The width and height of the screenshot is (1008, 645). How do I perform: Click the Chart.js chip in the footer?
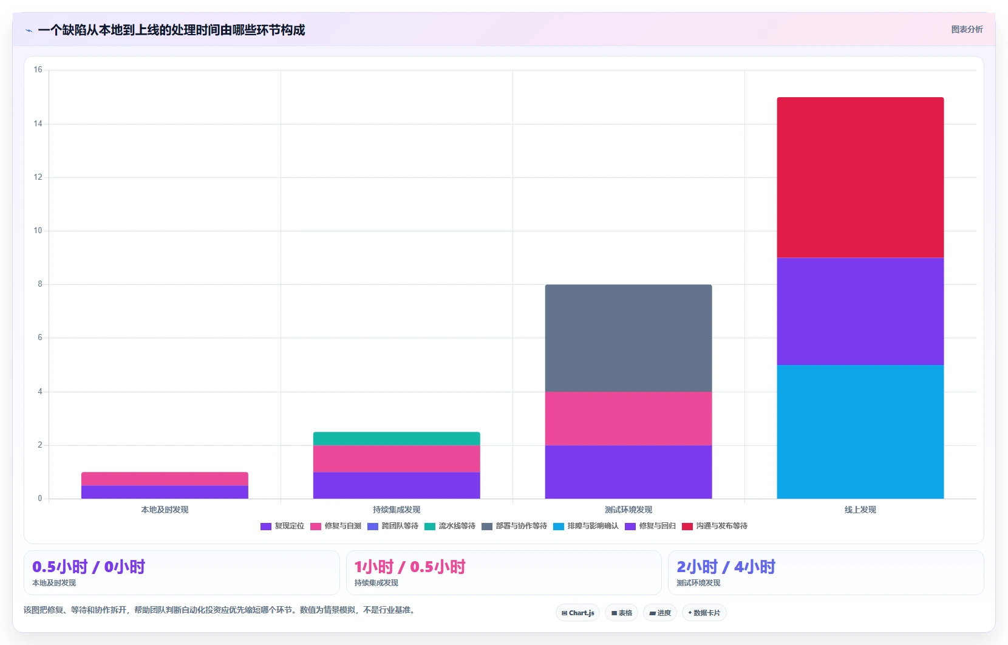[x=577, y=613]
